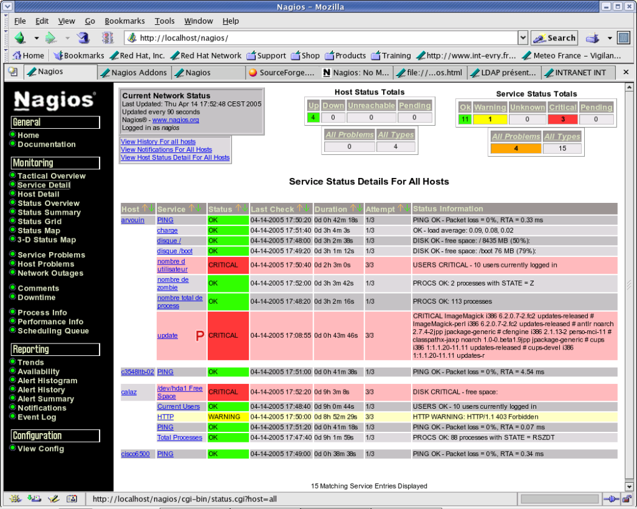Open the Print options dropdown arrow

(610, 38)
